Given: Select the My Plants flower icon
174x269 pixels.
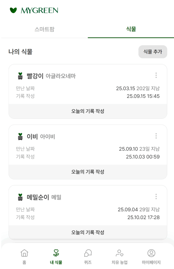Looking at the screenshot, I should [x=56, y=253].
